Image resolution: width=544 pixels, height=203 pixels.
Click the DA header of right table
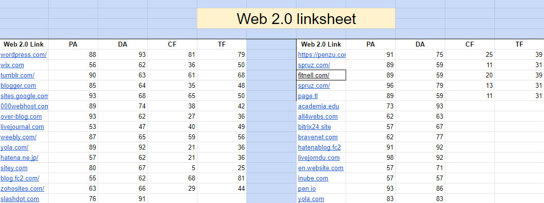point(420,44)
